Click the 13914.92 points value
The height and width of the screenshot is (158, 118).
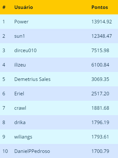tap(102, 22)
